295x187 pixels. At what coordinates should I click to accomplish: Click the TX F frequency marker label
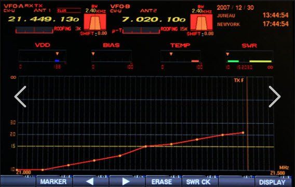(239, 81)
